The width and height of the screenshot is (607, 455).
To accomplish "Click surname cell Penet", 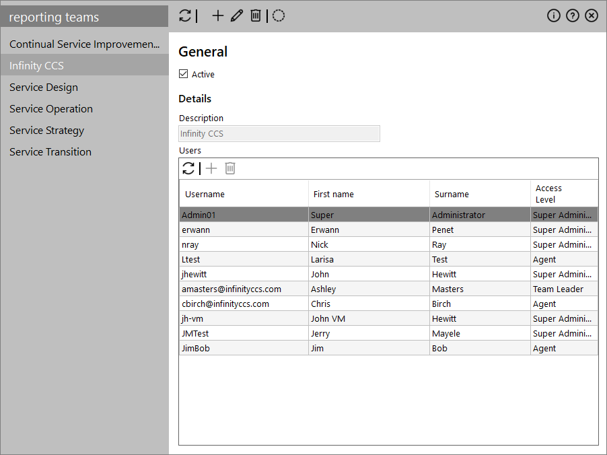I will click(480, 230).
